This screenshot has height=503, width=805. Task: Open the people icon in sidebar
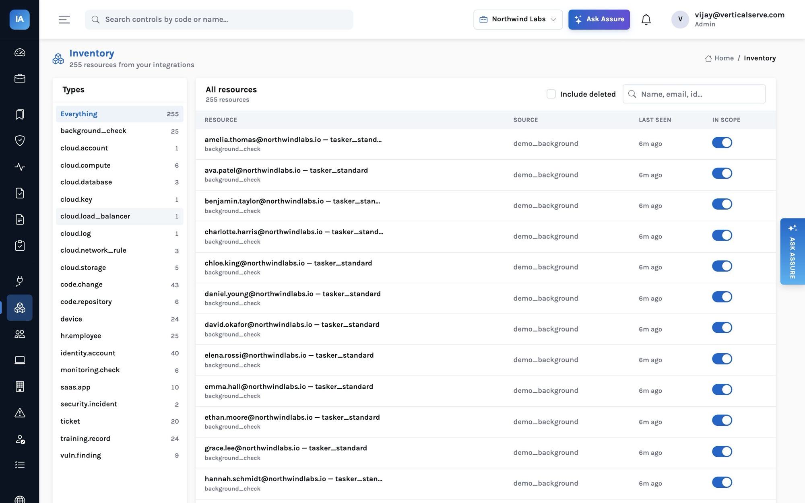[x=20, y=334]
